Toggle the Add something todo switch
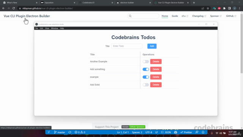This screenshot has width=243, height=137. tap(146, 69)
